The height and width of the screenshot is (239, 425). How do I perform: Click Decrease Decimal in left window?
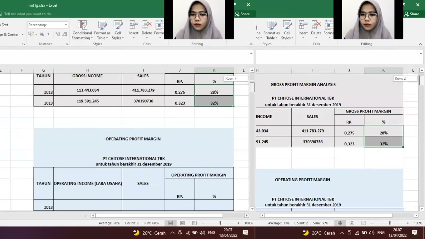pos(64,34)
